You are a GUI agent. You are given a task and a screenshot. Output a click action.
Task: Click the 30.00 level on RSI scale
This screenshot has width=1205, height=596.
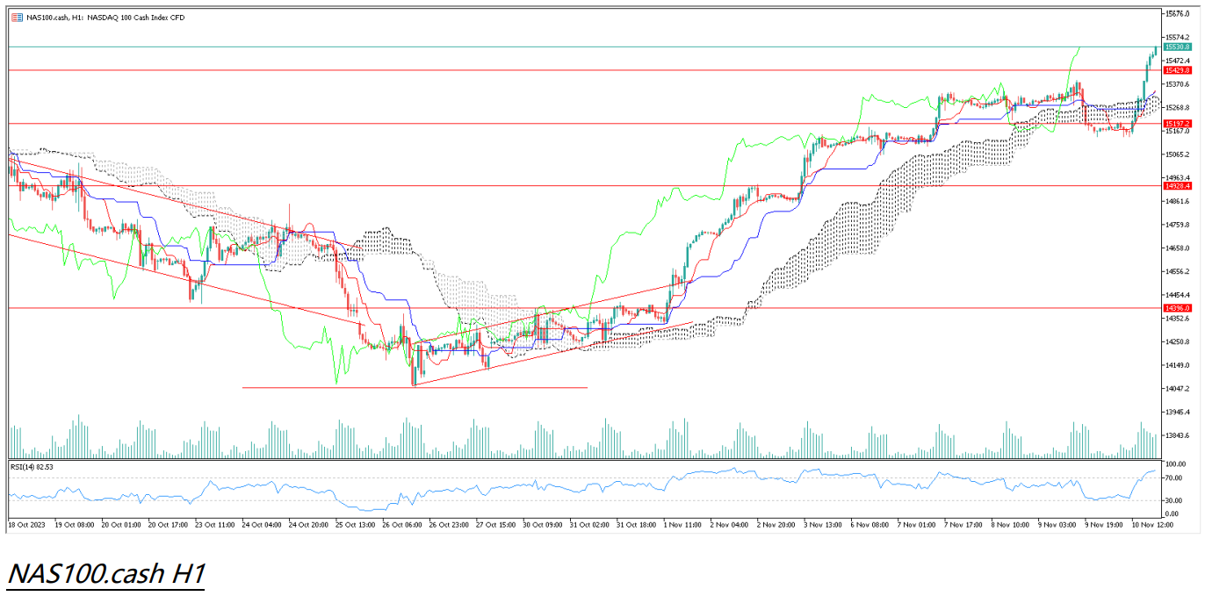coord(1174,500)
